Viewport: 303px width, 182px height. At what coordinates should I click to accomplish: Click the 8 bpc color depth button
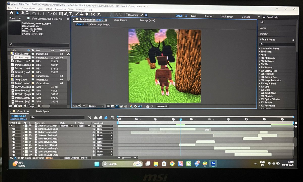[32, 106]
